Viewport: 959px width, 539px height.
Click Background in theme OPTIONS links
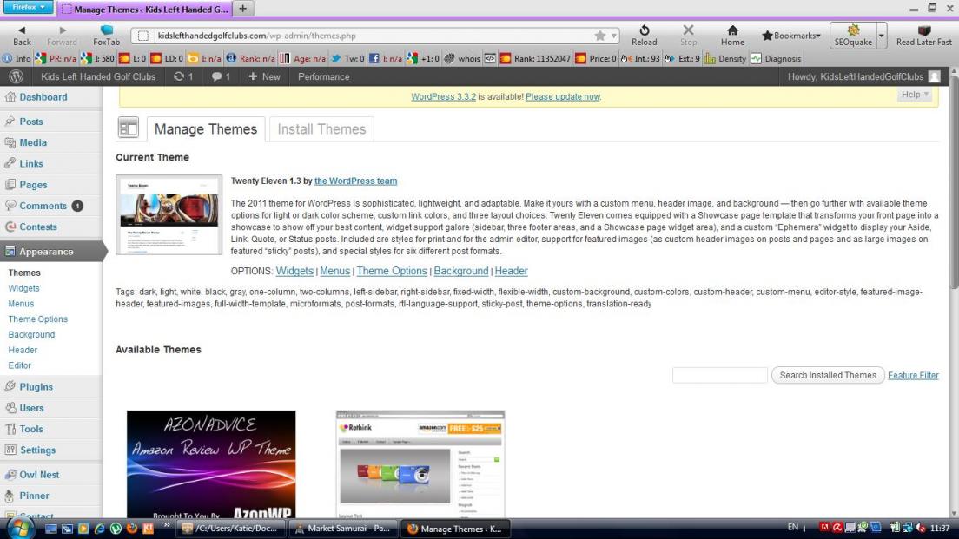460,271
